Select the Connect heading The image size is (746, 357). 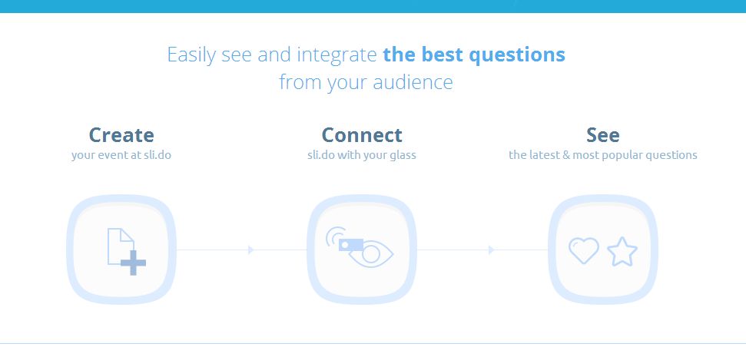(x=362, y=135)
